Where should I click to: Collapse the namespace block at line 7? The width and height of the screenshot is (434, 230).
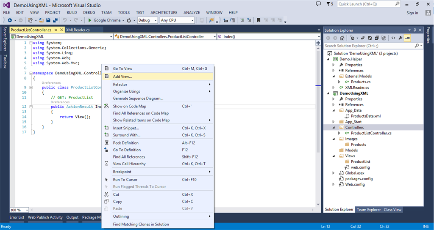pyautogui.click(x=31, y=73)
